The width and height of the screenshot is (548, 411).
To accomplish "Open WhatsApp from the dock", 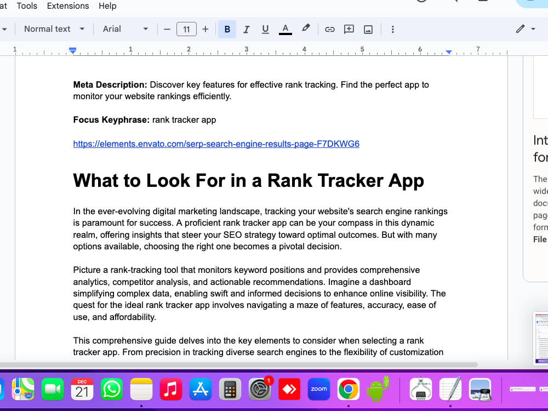I will pos(112,389).
